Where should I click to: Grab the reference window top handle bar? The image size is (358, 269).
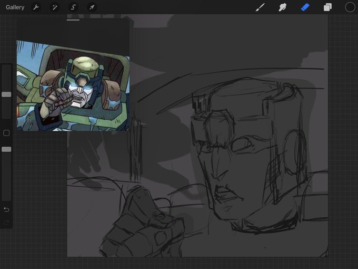coord(73,20)
